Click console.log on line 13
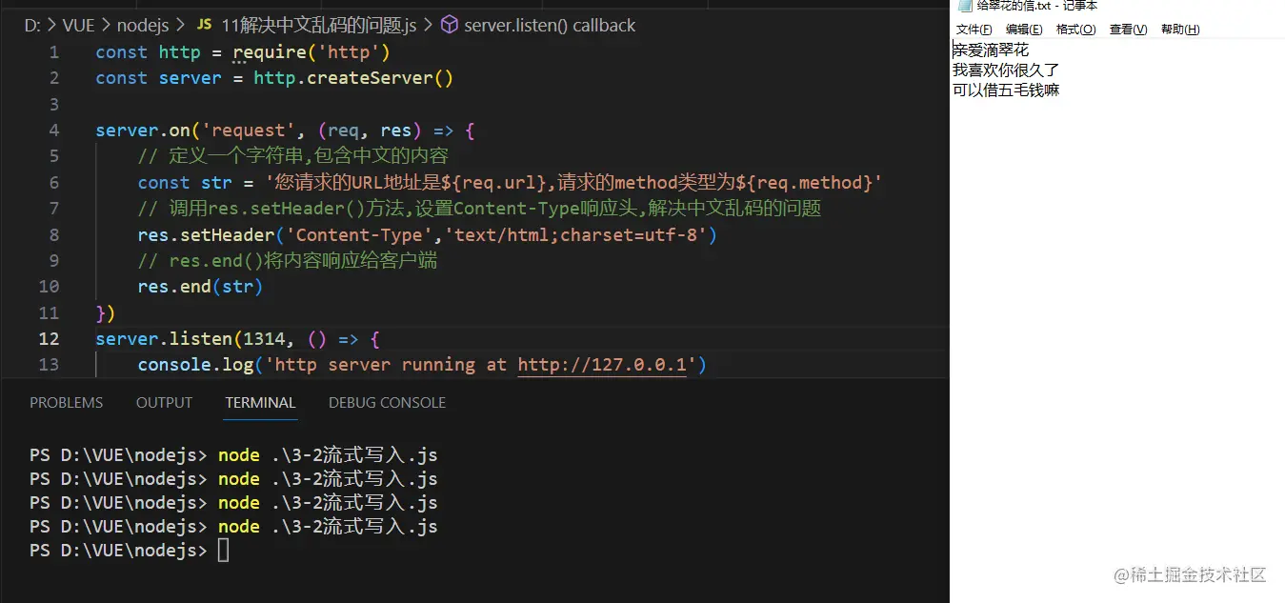The height and width of the screenshot is (603, 1285). pyautogui.click(x=195, y=365)
